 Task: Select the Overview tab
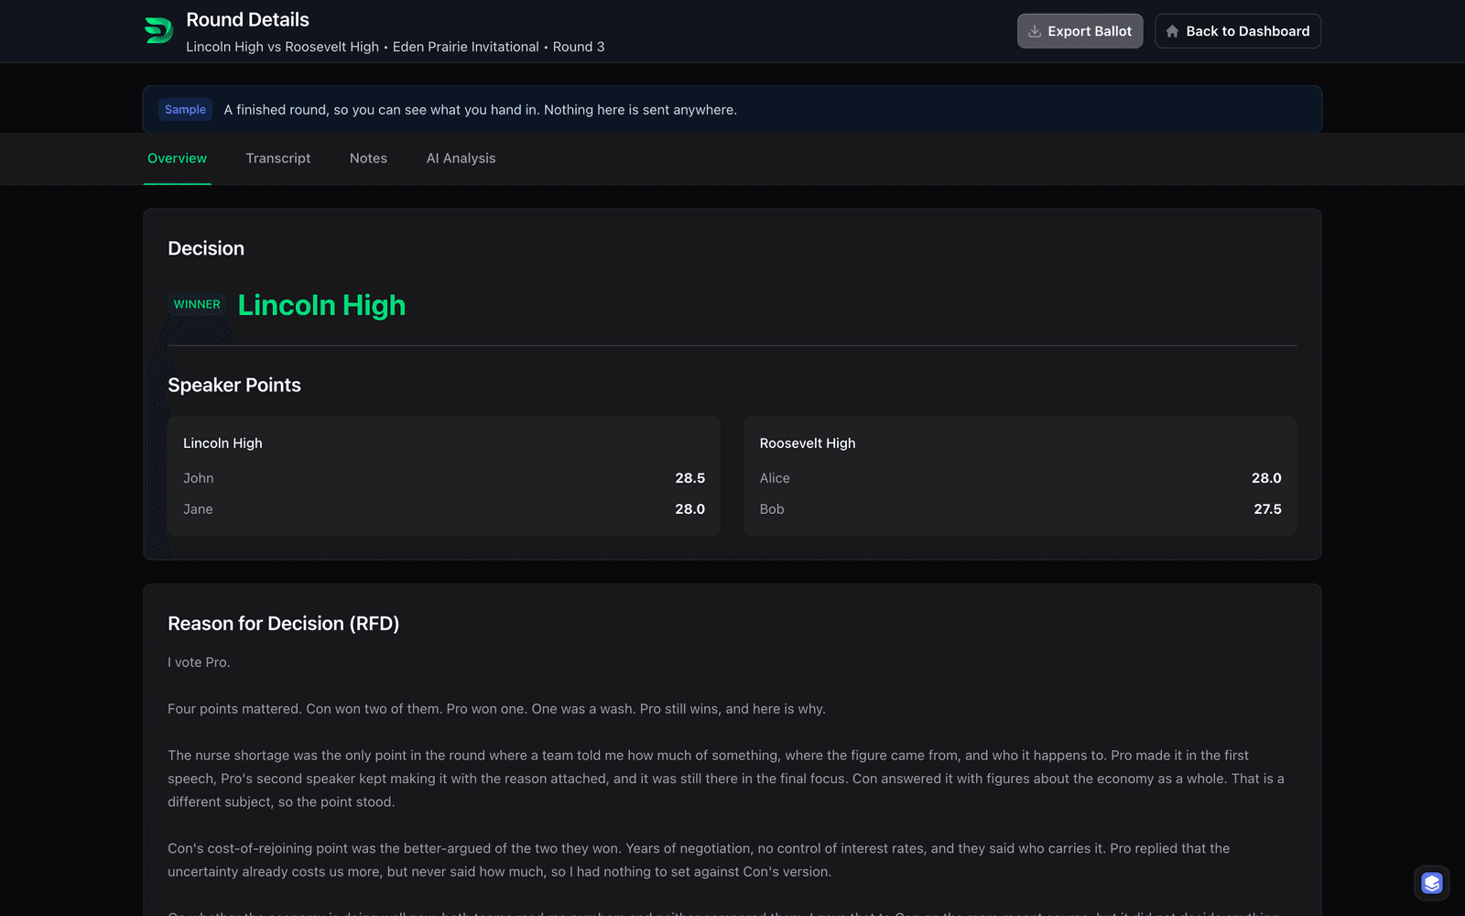177,158
